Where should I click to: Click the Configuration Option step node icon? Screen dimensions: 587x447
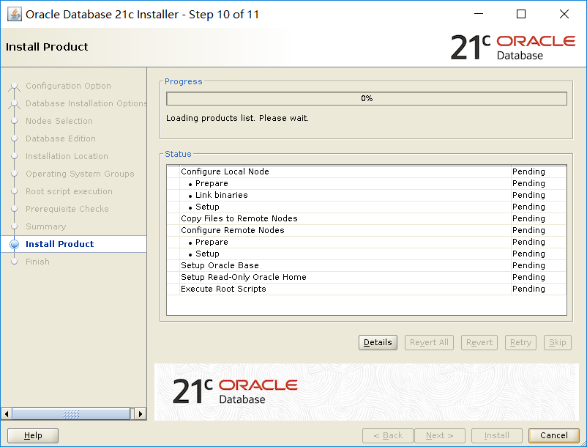click(14, 86)
